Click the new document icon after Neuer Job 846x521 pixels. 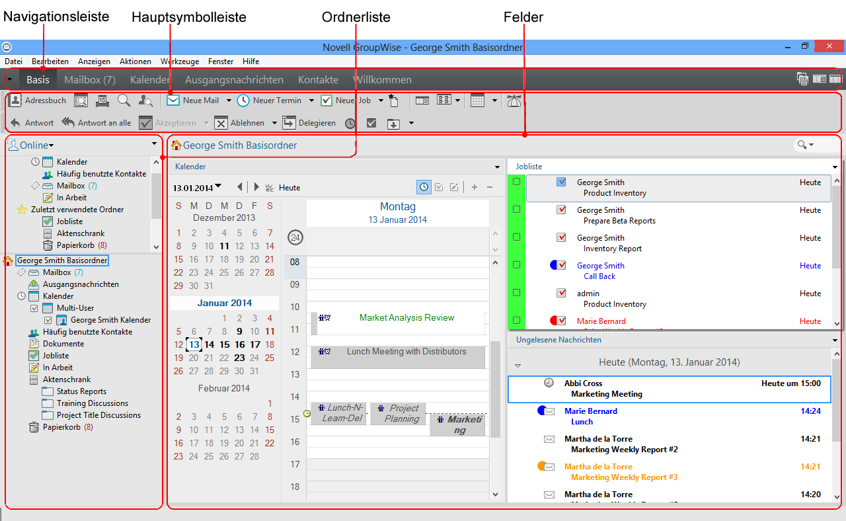coord(394,100)
